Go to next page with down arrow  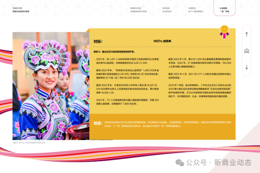[247, 67]
